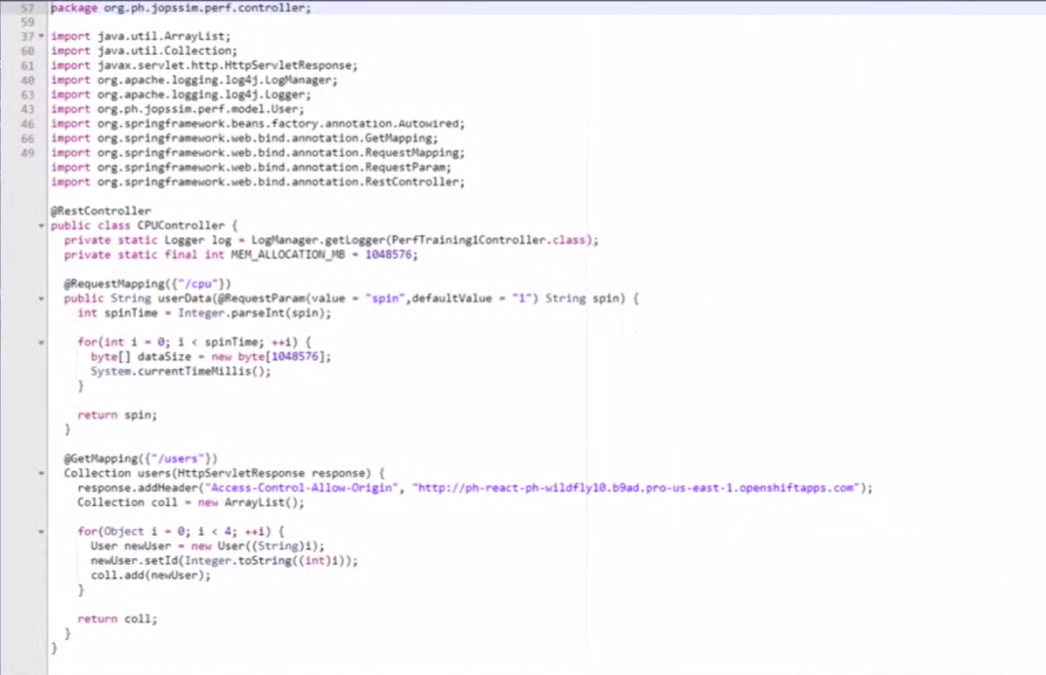This screenshot has width=1046, height=675.
Task: Click the import log4j.LogManager line
Action: pyautogui.click(x=194, y=80)
